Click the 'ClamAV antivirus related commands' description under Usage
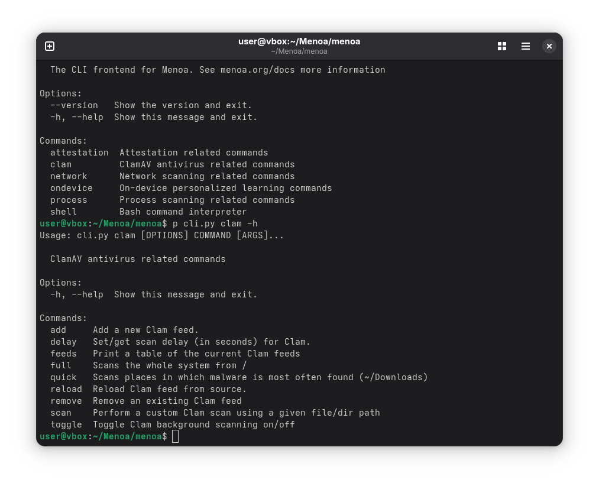Image resolution: width=599 pixels, height=486 pixels. [x=138, y=260]
